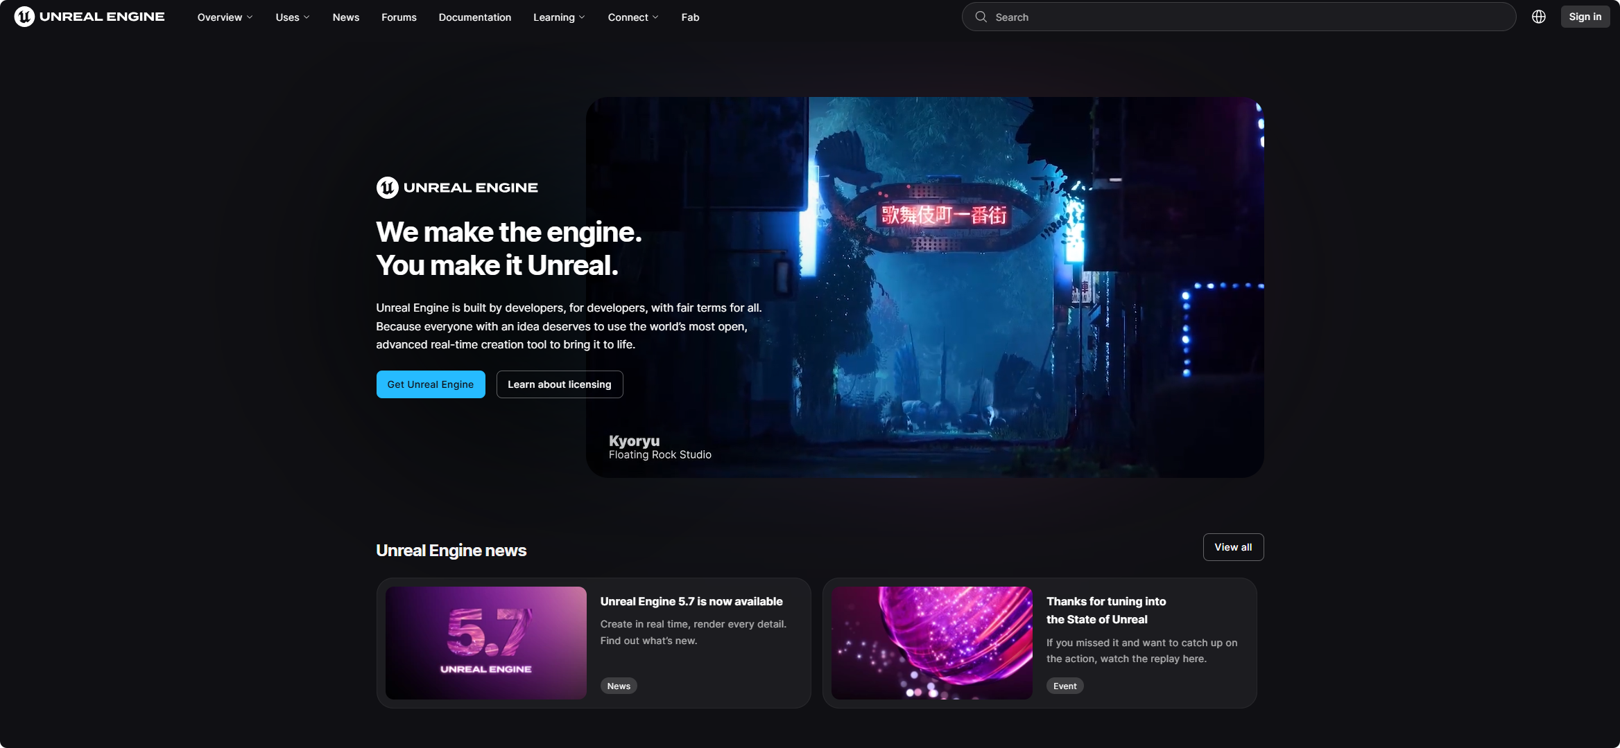Click View all news button
Screen dimensions: 1620x748
(x=1232, y=547)
